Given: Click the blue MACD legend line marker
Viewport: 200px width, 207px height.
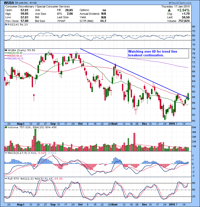Looking at the screenshot, I should [x=6, y=153].
